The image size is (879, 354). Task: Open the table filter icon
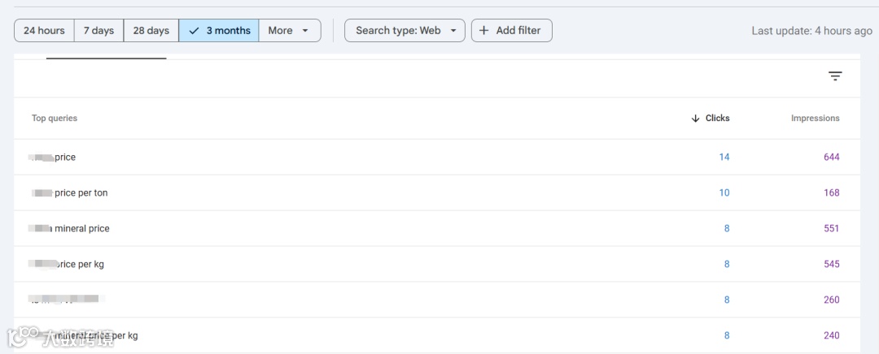point(835,76)
